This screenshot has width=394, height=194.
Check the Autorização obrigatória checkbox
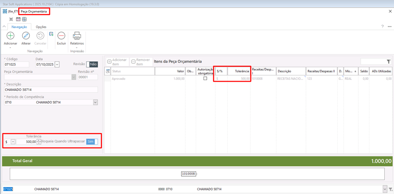(x=205, y=79)
